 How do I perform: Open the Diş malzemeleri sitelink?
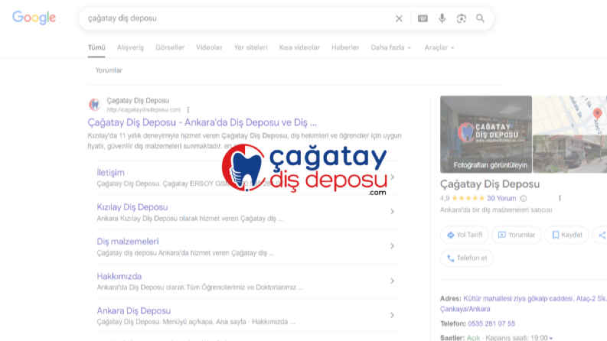point(128,242)
